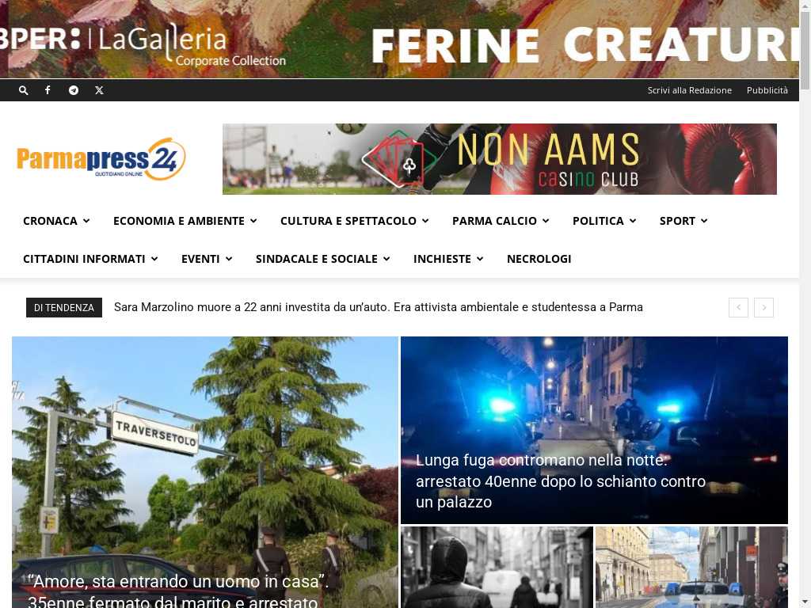
Task: Expand the Parma Calcio menu
Action: (501, 221)
